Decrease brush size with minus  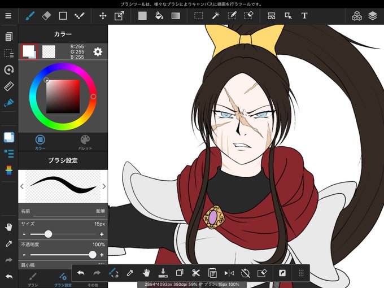tap(24, 234)
